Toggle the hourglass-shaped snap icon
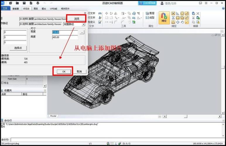 (x=173, y=18)
